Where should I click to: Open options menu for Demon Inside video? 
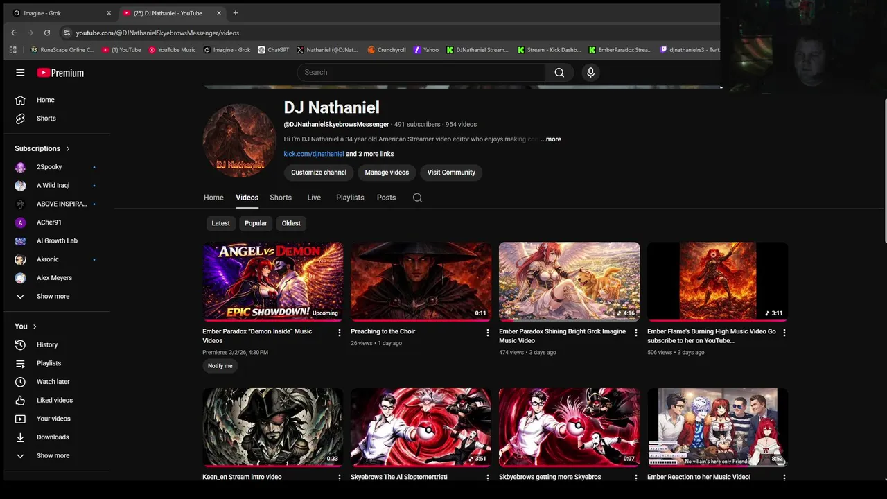tap(339, 333)
